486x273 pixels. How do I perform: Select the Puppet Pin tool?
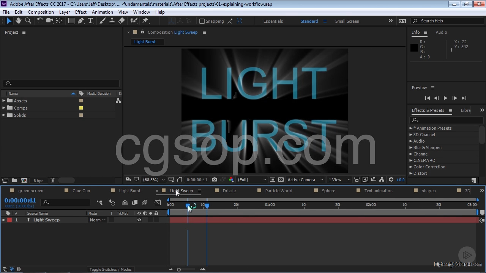(145, 21)
